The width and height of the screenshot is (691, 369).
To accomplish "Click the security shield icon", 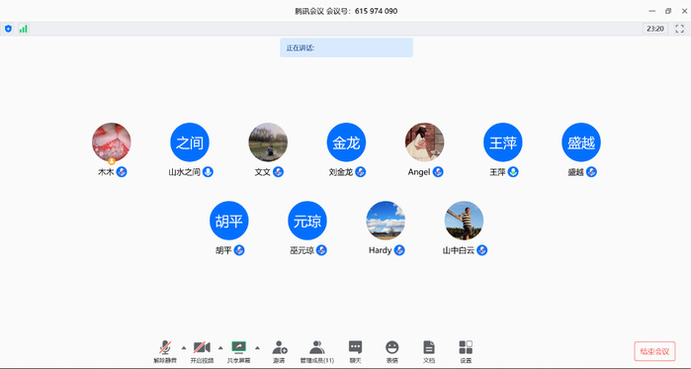I will point(8,29).
